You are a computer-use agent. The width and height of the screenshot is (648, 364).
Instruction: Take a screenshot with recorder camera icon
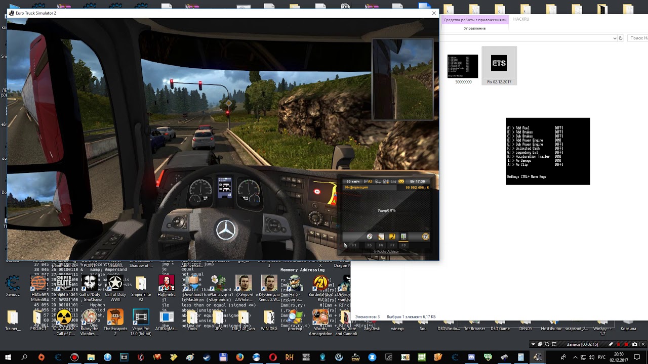click(x=635, y=344)
